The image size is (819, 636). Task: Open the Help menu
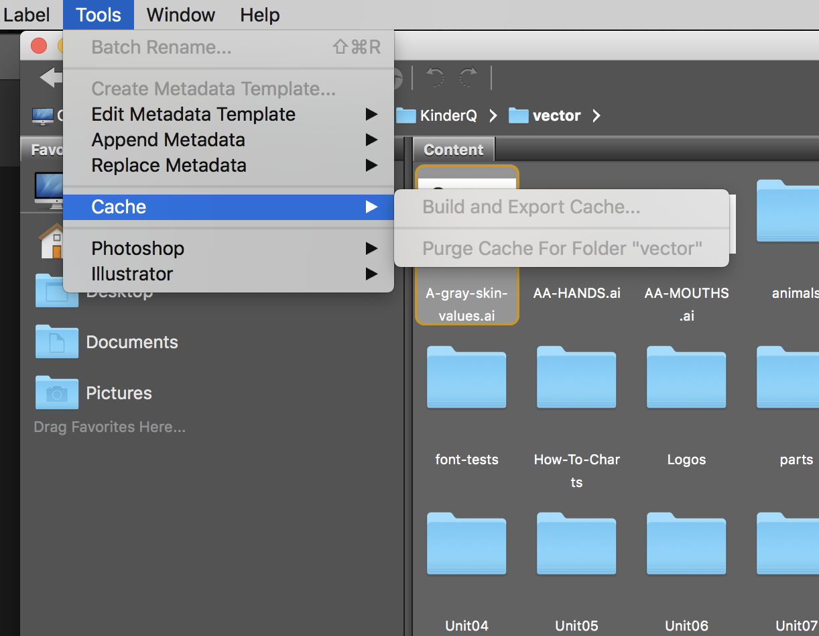pos(259,15)
